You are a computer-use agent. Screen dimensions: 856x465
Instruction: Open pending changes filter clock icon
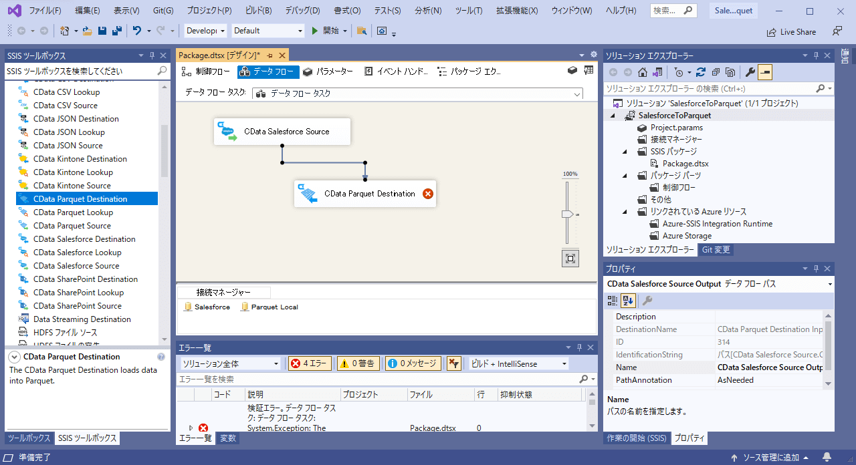[x=679, y=72]
